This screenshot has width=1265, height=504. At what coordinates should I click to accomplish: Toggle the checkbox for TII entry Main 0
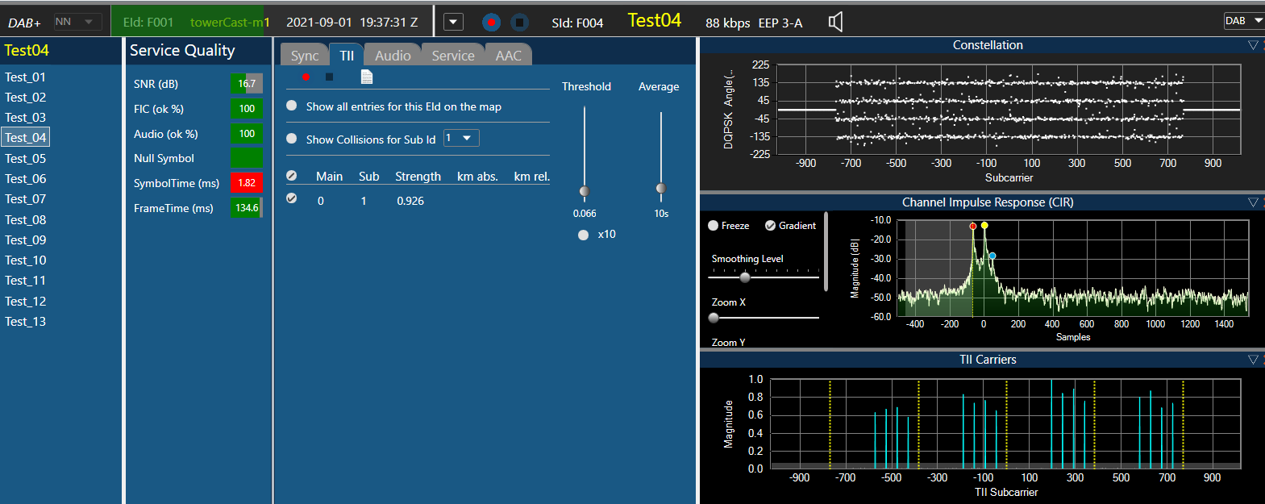(x=292, y=198)
